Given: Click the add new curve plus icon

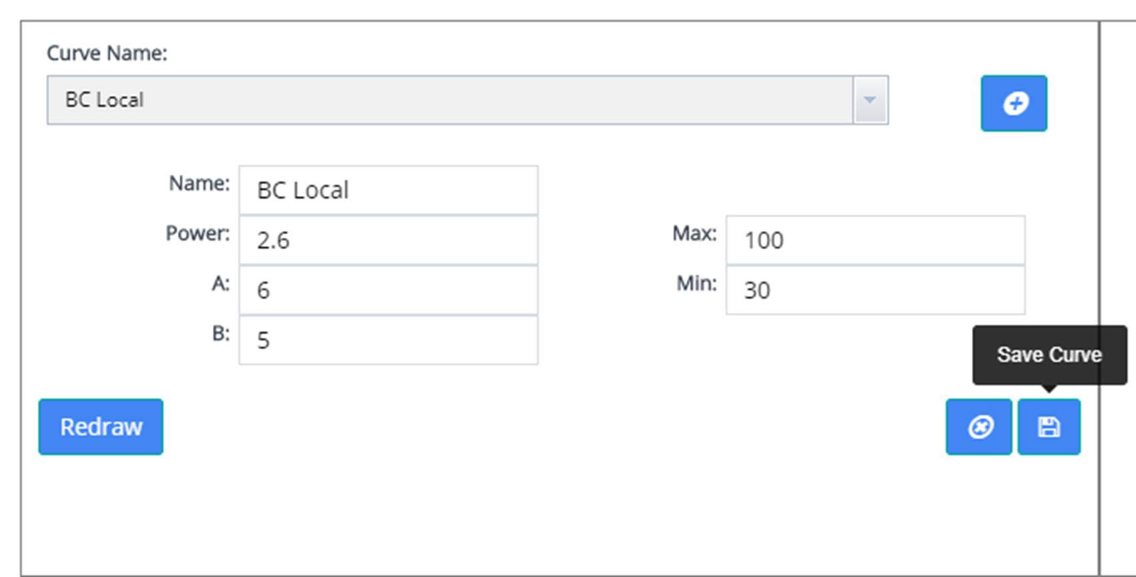Looking at the screenshot, I should click(1013, 103).
